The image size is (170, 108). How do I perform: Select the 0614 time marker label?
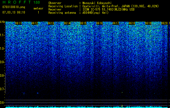tap(67, 23)
